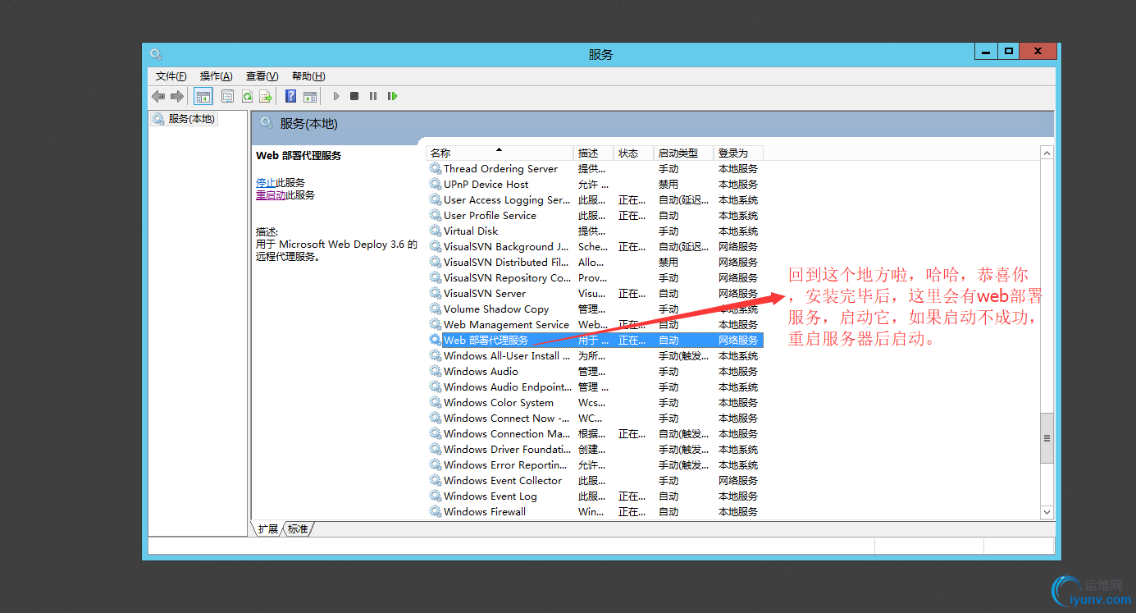
Task: Click 本地服务 logon cell of Thread Ordering Server
Action: pos(738,168)
